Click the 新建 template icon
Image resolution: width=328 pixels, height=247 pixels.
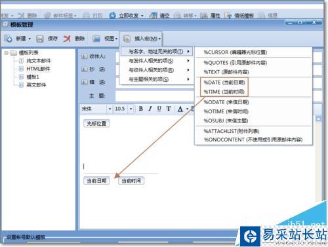pos(8,39)
